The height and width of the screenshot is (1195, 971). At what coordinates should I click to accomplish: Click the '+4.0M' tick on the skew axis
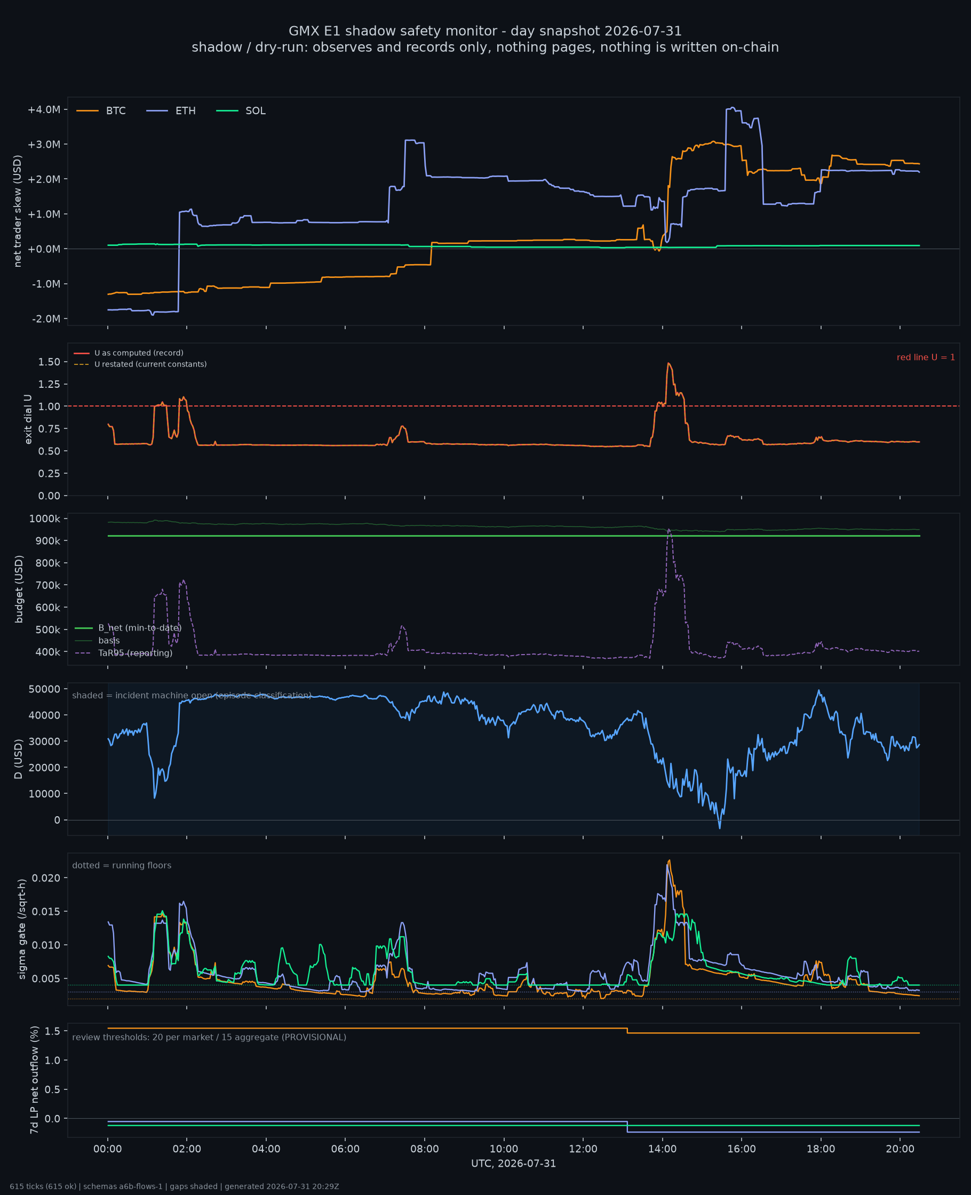(44, 109)
